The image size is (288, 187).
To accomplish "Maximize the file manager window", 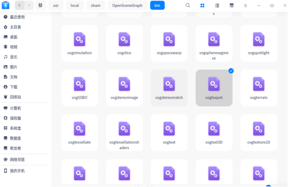I will tap(272, 6).
